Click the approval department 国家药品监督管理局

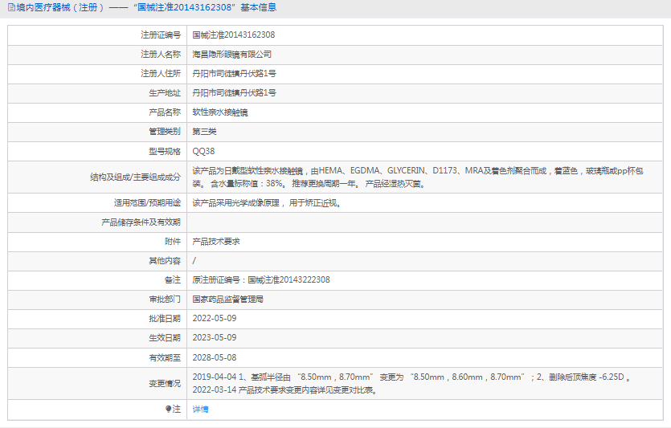[228, 299]
